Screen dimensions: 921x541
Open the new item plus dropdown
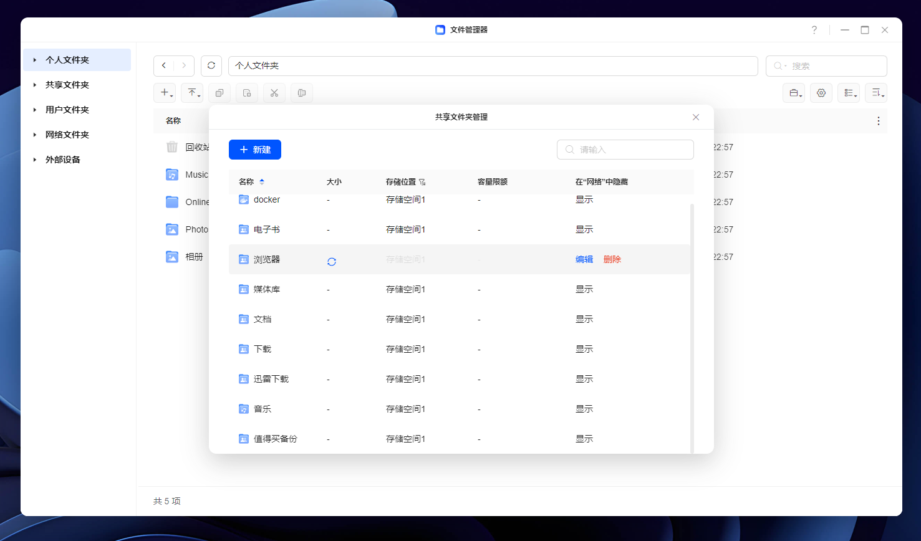click(165, 93)
